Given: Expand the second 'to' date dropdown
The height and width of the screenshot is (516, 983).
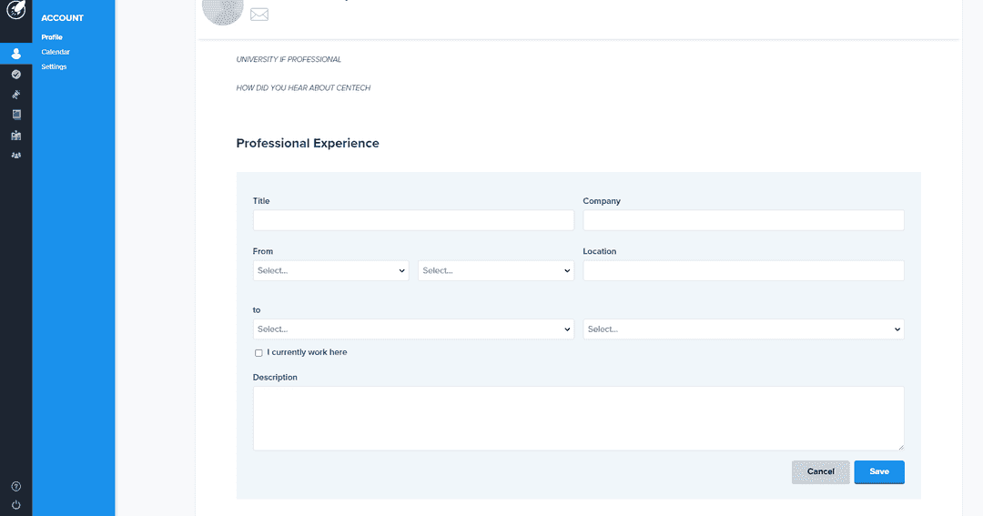Looking at the screenshot, I should tap(743, 329).
